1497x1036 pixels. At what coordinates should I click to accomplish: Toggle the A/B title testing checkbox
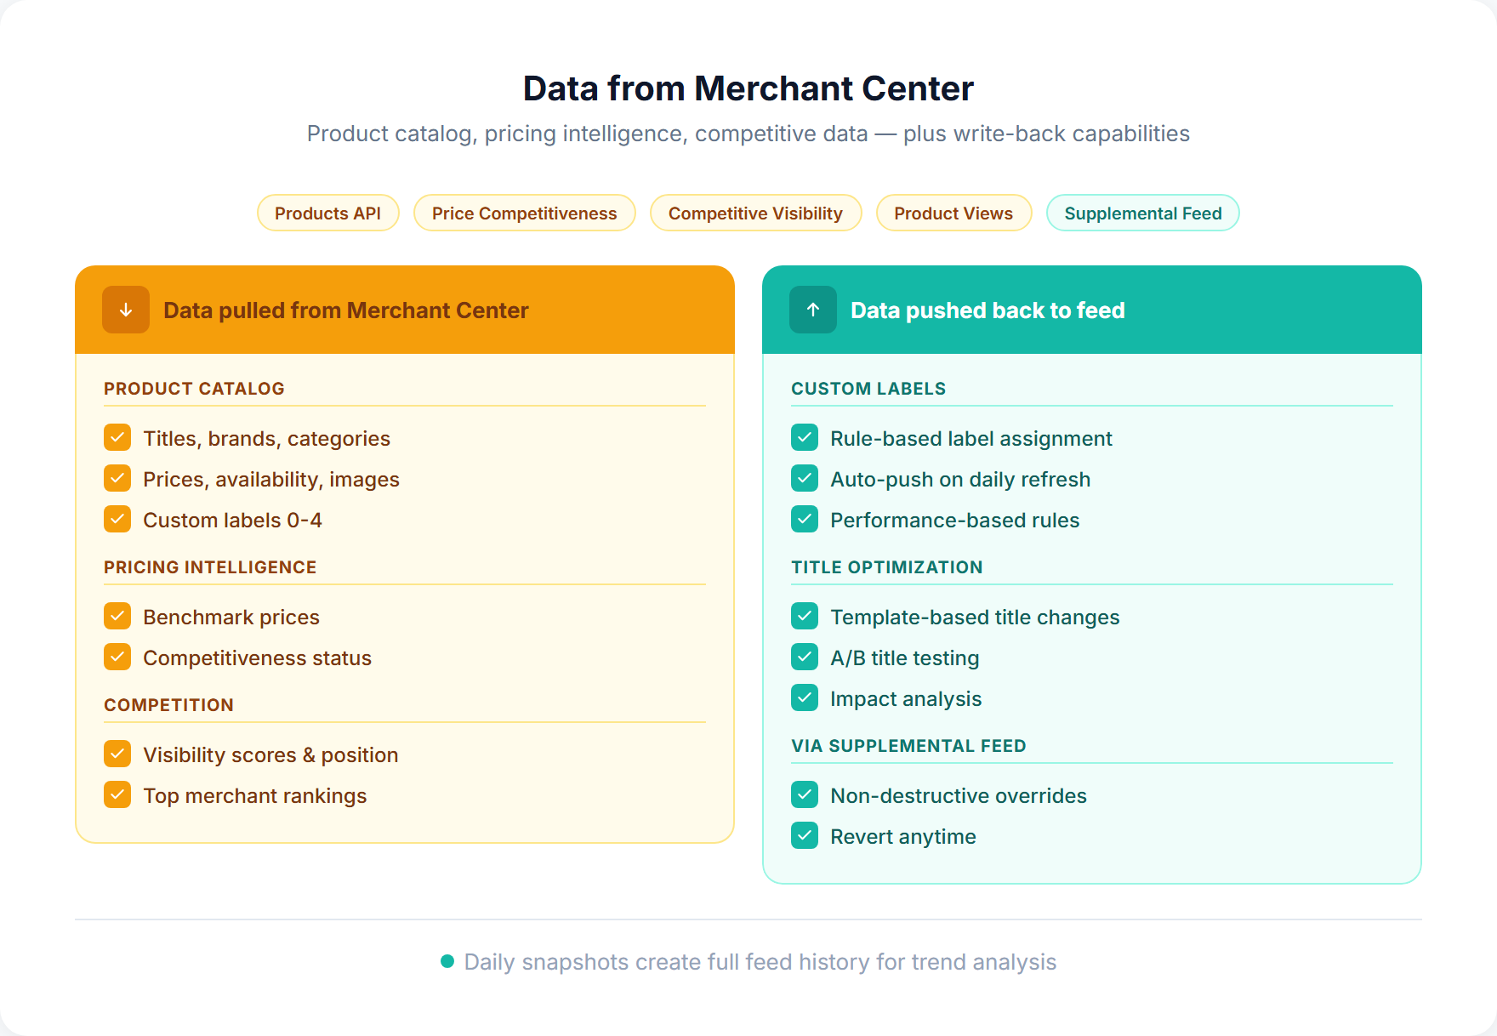click(x=804, y=657)
